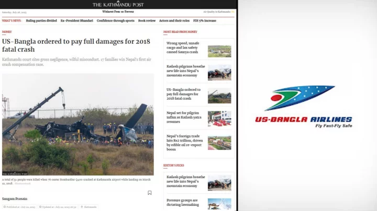Image resolution: width=377 pixels, height=211 pixels.
Task: Open 'Nepal's foreign trade hits Rs2 trillion' story
Action: (x=183, y=143)
